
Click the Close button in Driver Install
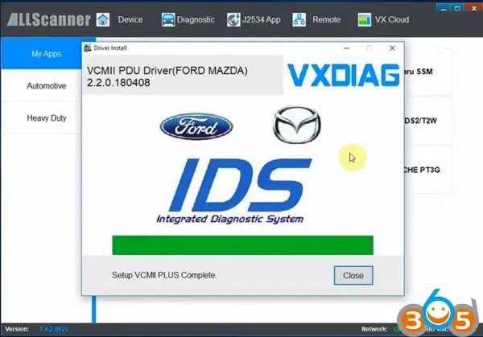point(353,275)
